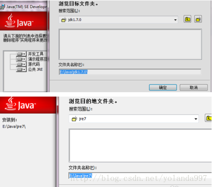Open the jdk1.7.0 search range dropdown
Screen dimensions: 212x187
tap(175, 20)
